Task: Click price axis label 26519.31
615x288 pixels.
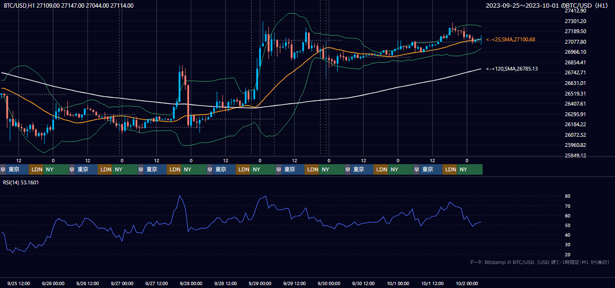Action: click(x=575, y=94)
